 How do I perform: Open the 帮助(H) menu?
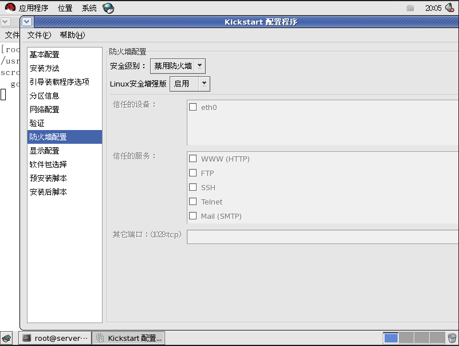click(72, 35)
